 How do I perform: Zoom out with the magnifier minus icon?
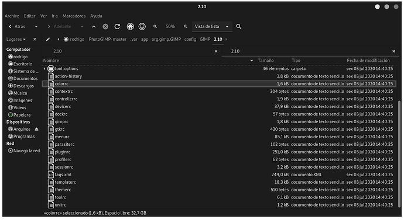(155, 26)
